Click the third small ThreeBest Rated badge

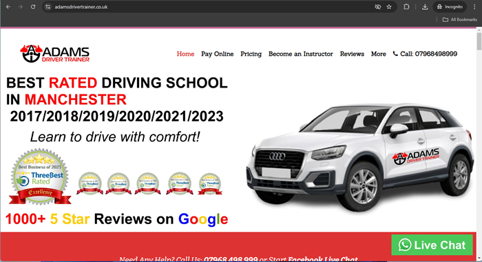pos(147,183)
